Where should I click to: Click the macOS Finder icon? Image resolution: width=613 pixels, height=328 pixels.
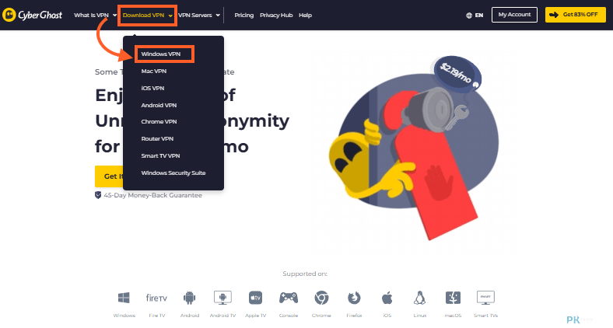[453, 298]
